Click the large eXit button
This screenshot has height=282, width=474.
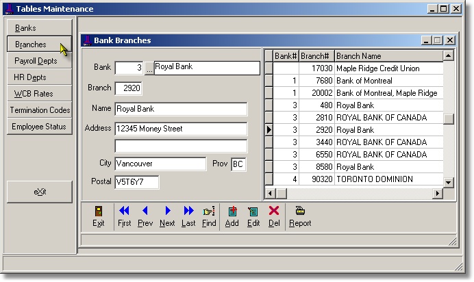[x=39, y=192]
